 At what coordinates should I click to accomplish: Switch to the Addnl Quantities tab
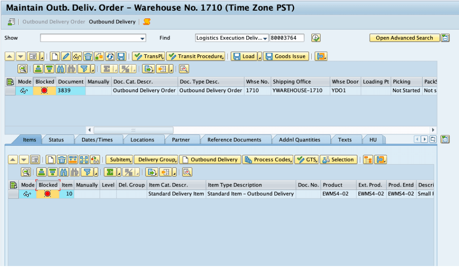[300, 140]
